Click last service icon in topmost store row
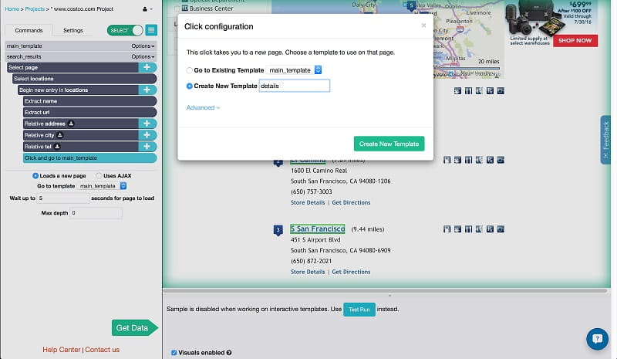617x359 pixels. coord(500,90)
